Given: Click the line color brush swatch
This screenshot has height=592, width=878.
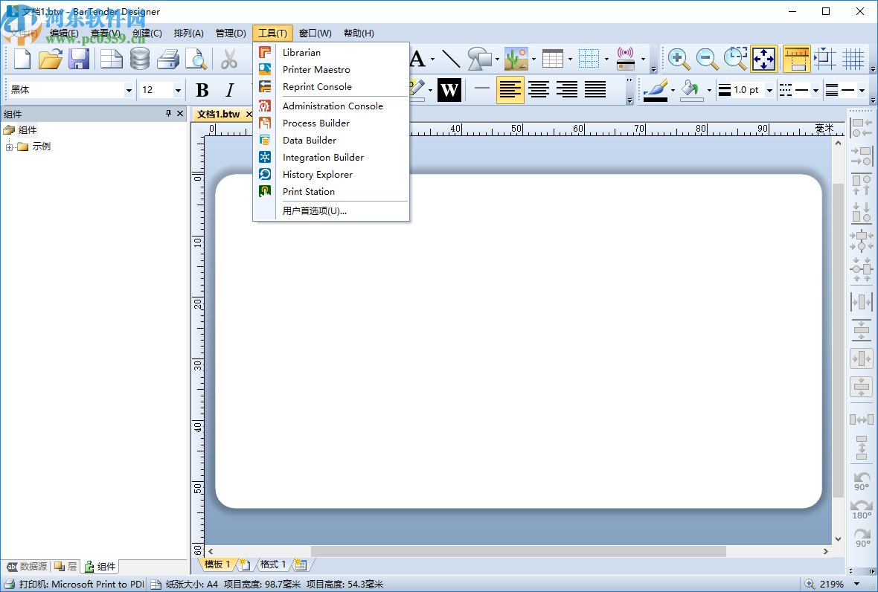Looking at the screenshot, I should [x=655, y=90].
